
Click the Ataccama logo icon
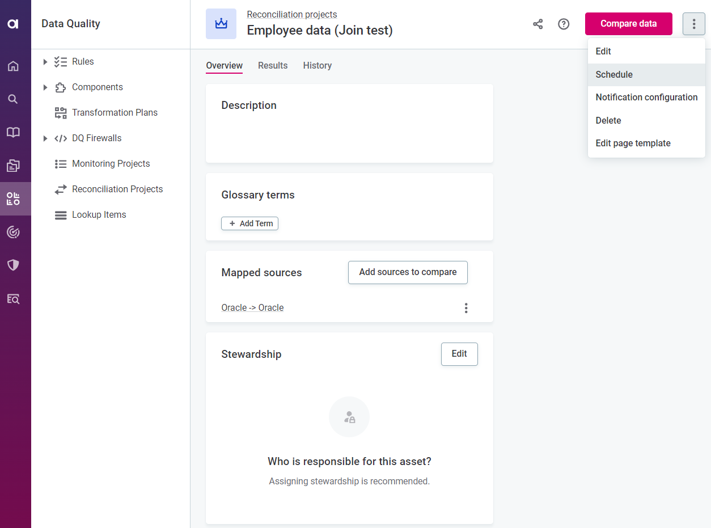tap(13, 24)
